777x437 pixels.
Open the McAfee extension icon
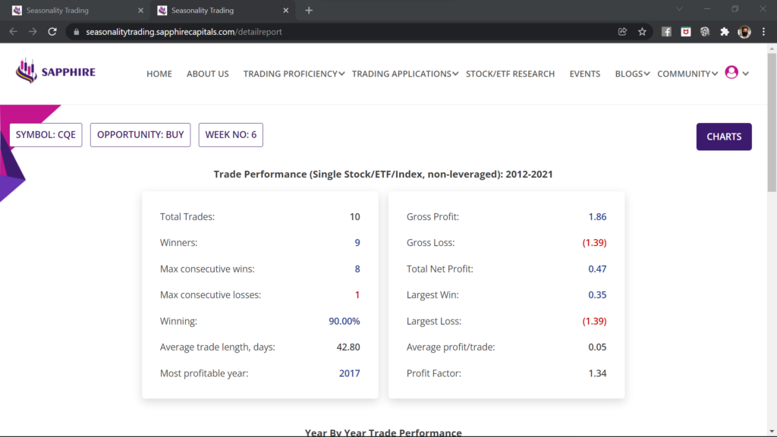click(686, 32)
